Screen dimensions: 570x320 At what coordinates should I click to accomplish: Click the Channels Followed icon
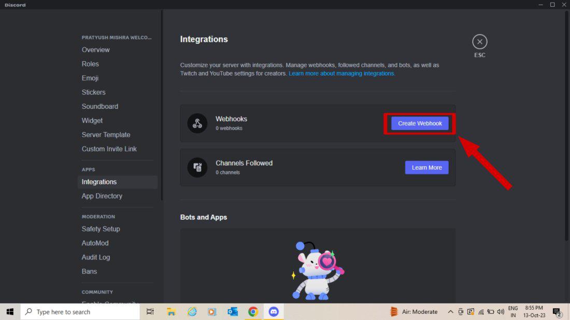point(197,167)
